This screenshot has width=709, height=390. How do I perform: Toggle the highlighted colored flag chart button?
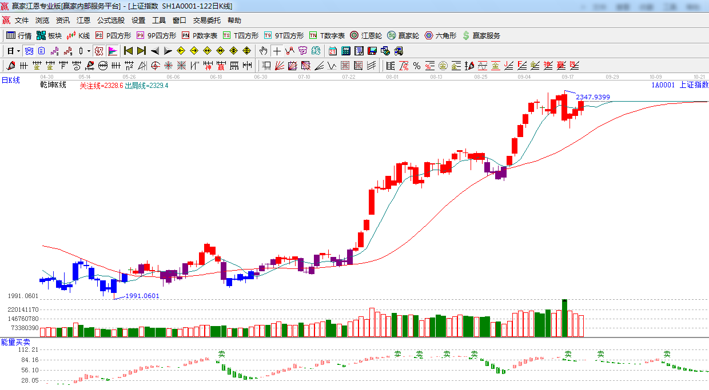coord(112,51)
